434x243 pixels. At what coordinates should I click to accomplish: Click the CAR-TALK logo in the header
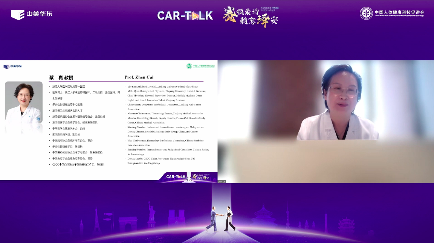[x=185, y=15]
